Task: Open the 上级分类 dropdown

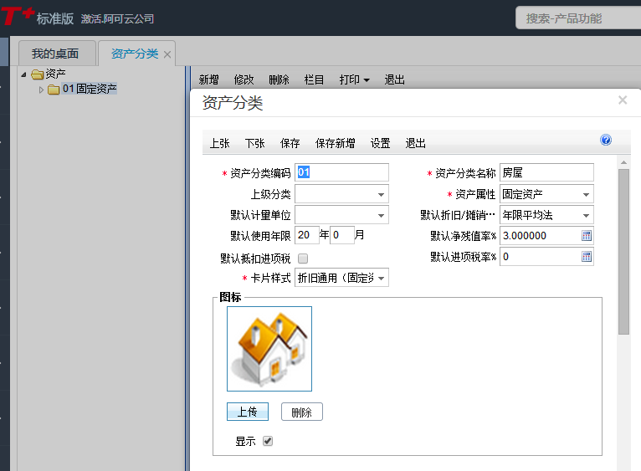Action: (x=382, y=195)
